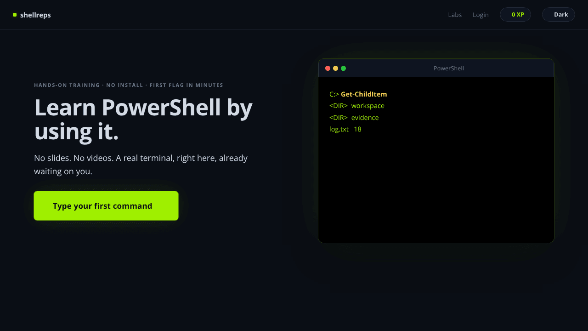588x331 pixels.
Task: Click the shellreps logo in the header
Action: (32, 15)
